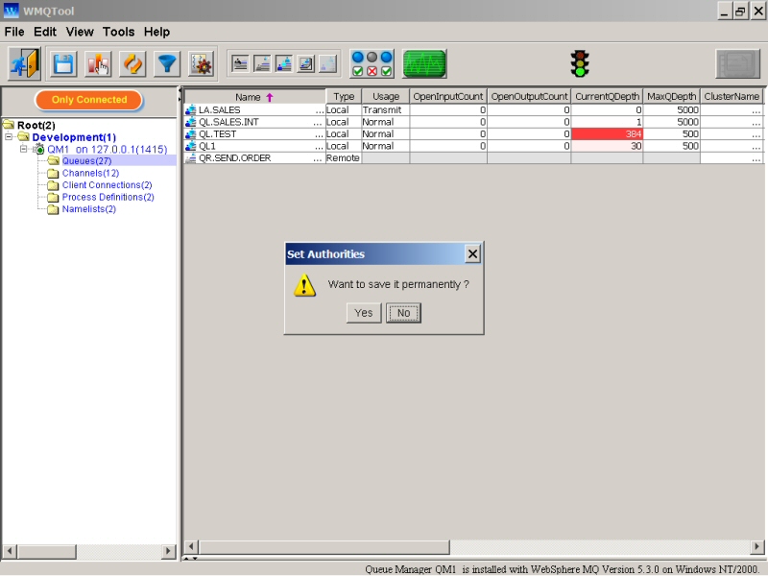768x576 pixels.
Task: Click the ClusterName column header
Action: point(732,97)
